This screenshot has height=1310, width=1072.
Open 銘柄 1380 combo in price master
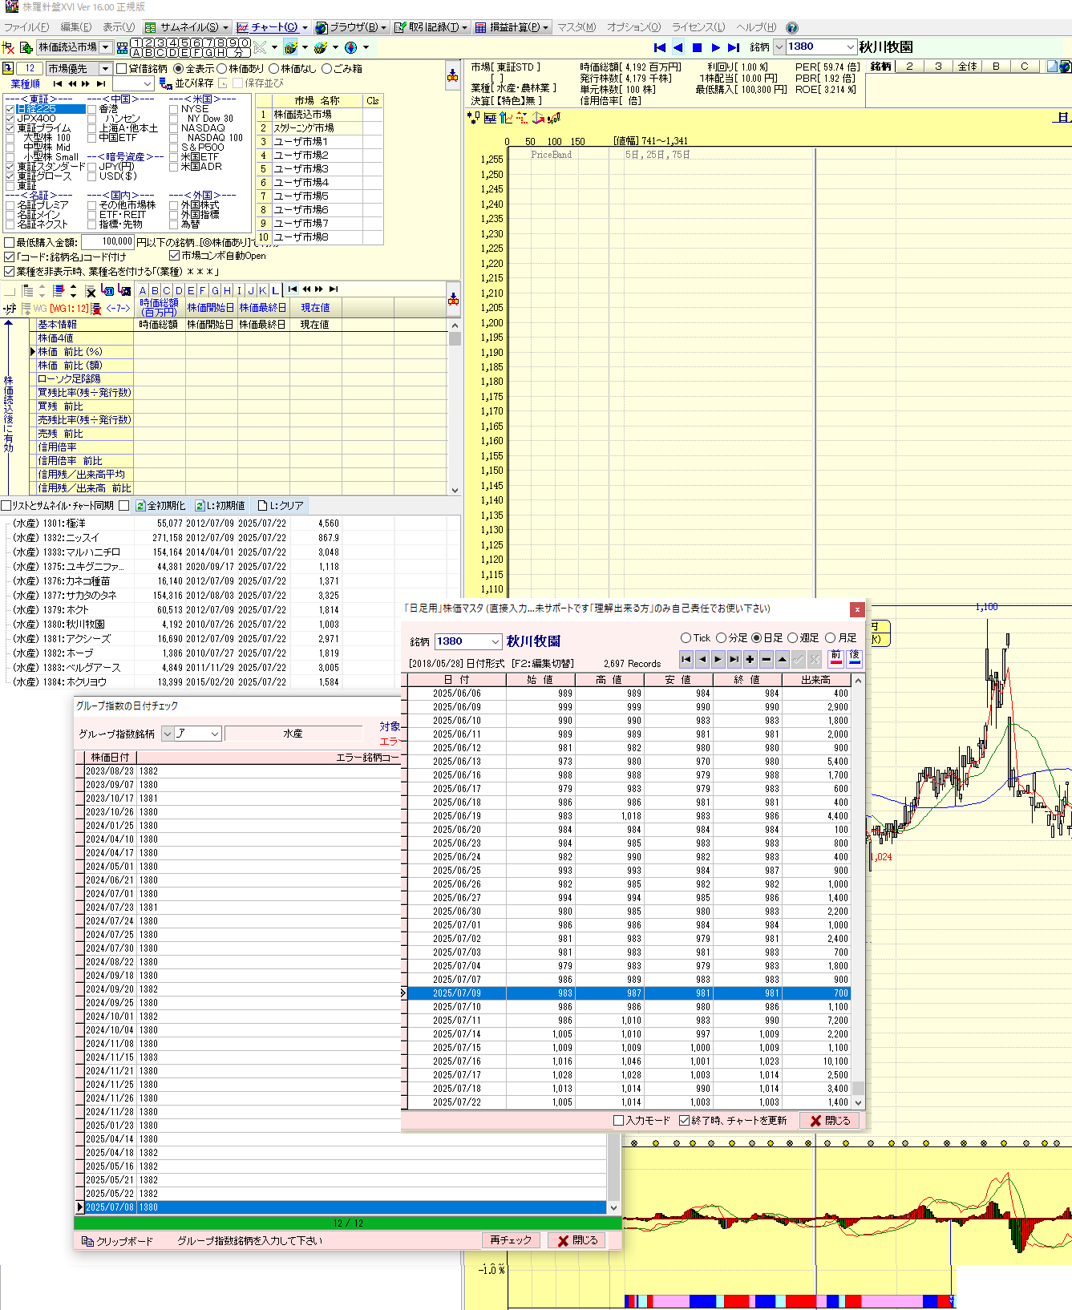click(x=496, y=641)
